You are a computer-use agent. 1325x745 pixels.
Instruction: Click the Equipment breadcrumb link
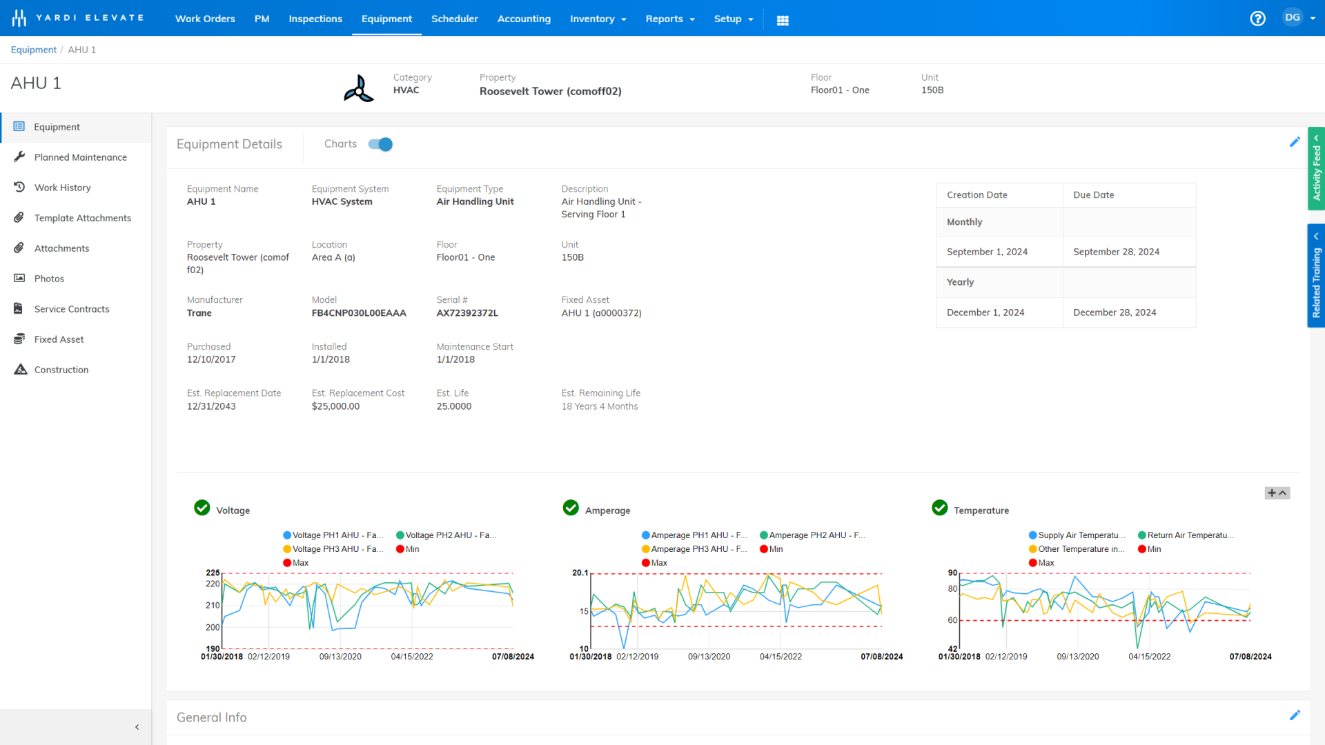(x=33, y=50)
